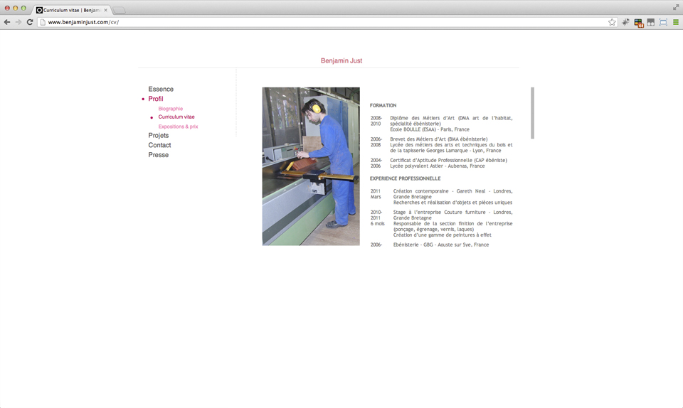Toggle fullscreen with the corner arrows icon
This screenshot has height=408, width=683.
click(676, 7)
